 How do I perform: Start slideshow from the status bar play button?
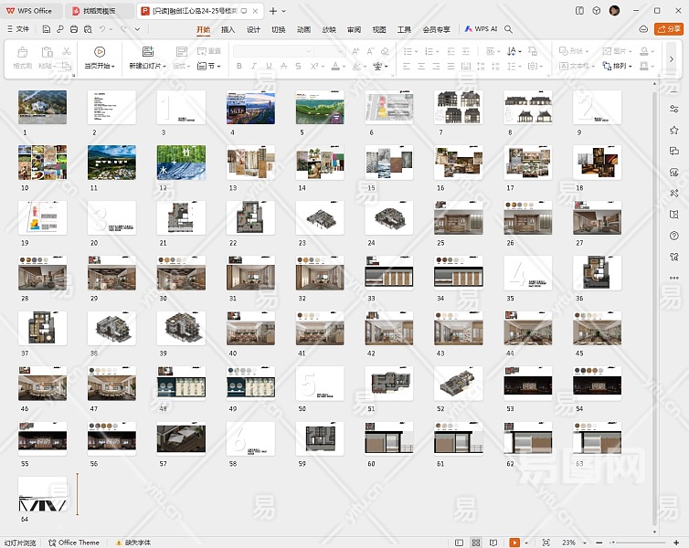coord(514,543)
